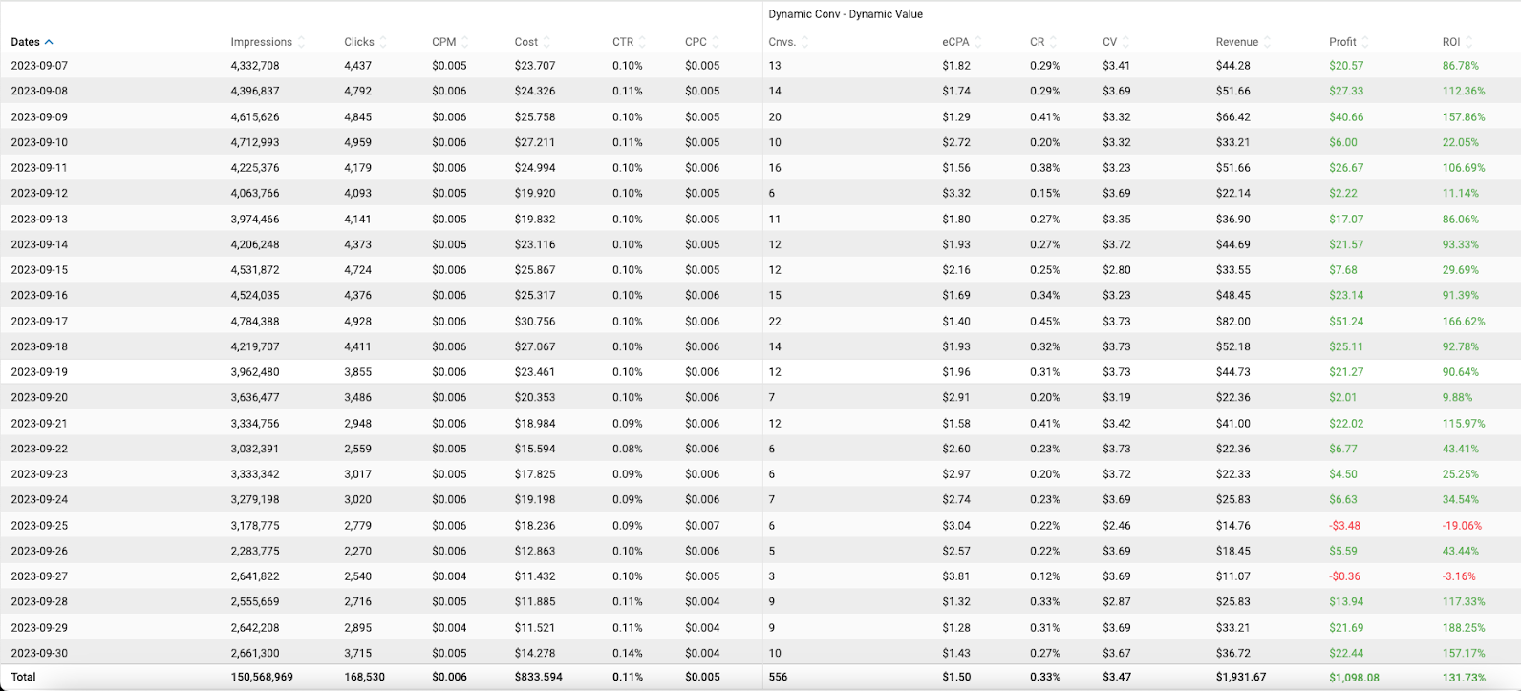
Task: Click the CPM column sort icon
Action: (464, 42)
